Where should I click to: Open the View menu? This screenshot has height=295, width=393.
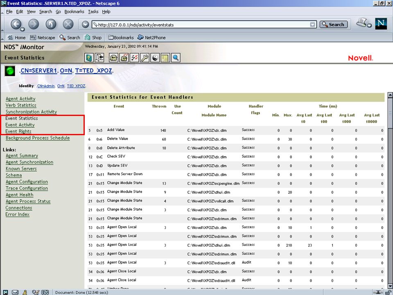point(31,11)
